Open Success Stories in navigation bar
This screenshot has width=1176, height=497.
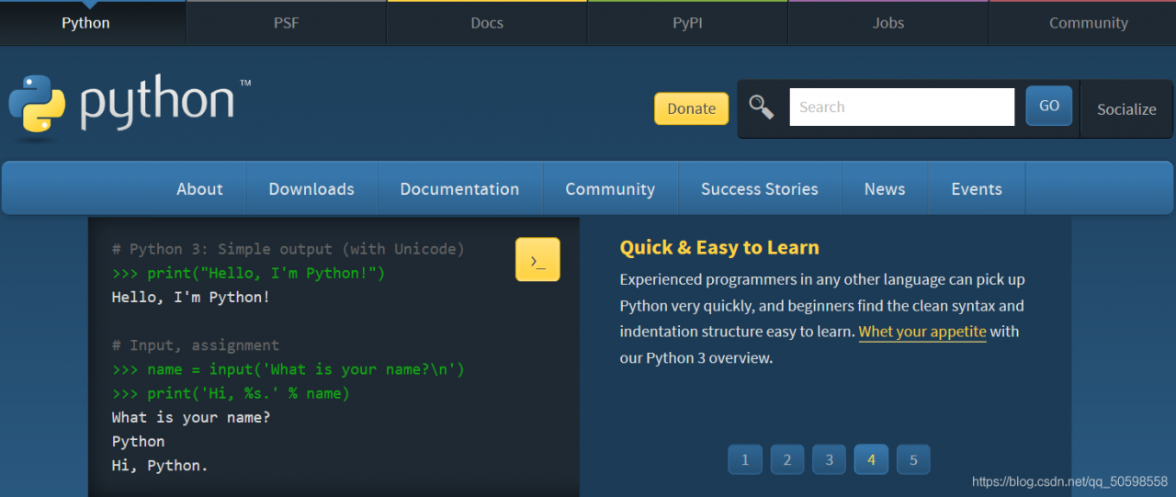click(x=759, y=189)
